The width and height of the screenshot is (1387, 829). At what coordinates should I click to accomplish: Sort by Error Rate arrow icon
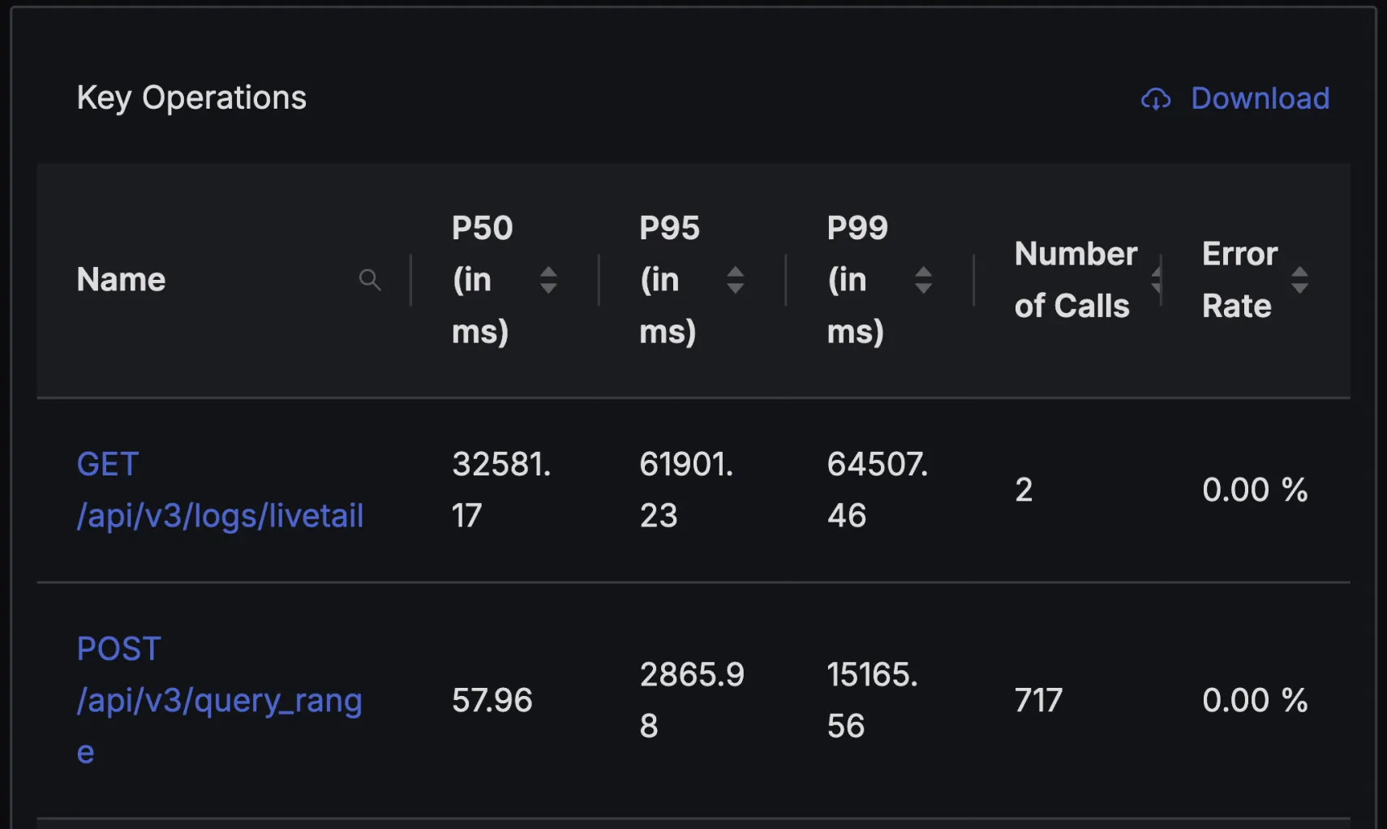pos(1299,280)
